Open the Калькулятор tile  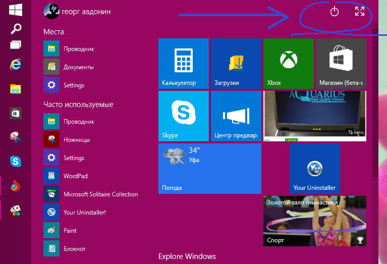[x=184, y=64]
